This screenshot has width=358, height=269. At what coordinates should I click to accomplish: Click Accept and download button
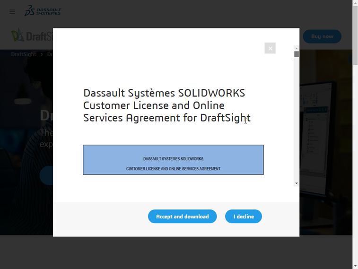(x=182, y=217)
